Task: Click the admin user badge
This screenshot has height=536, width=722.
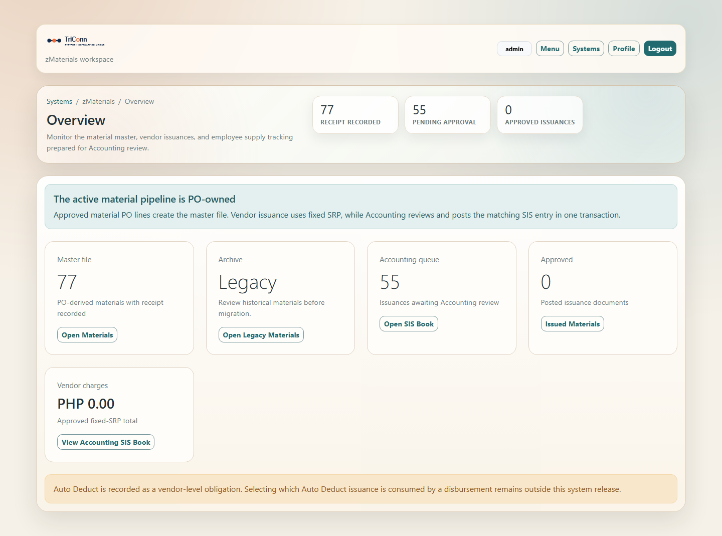Action: [x=514, y=49]
